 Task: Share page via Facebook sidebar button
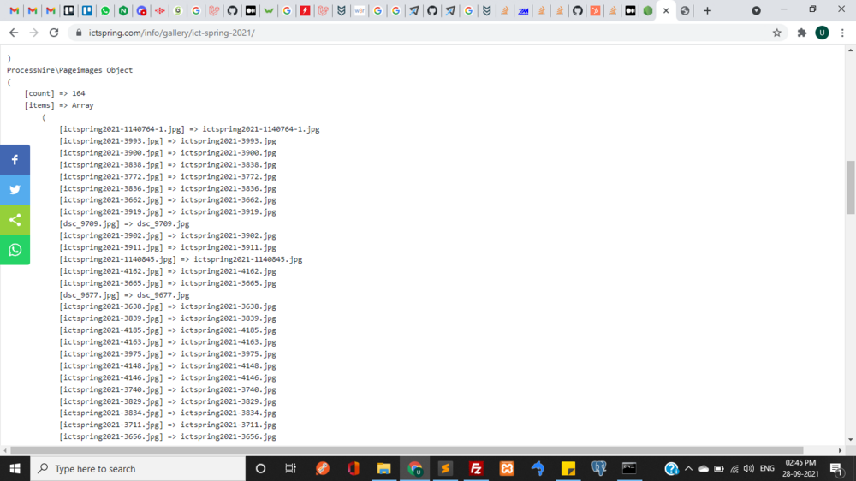[15, 160]
